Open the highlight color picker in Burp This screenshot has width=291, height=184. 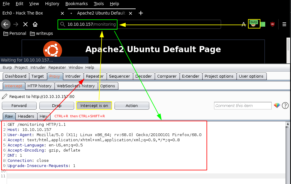click(x=277, y=105)
